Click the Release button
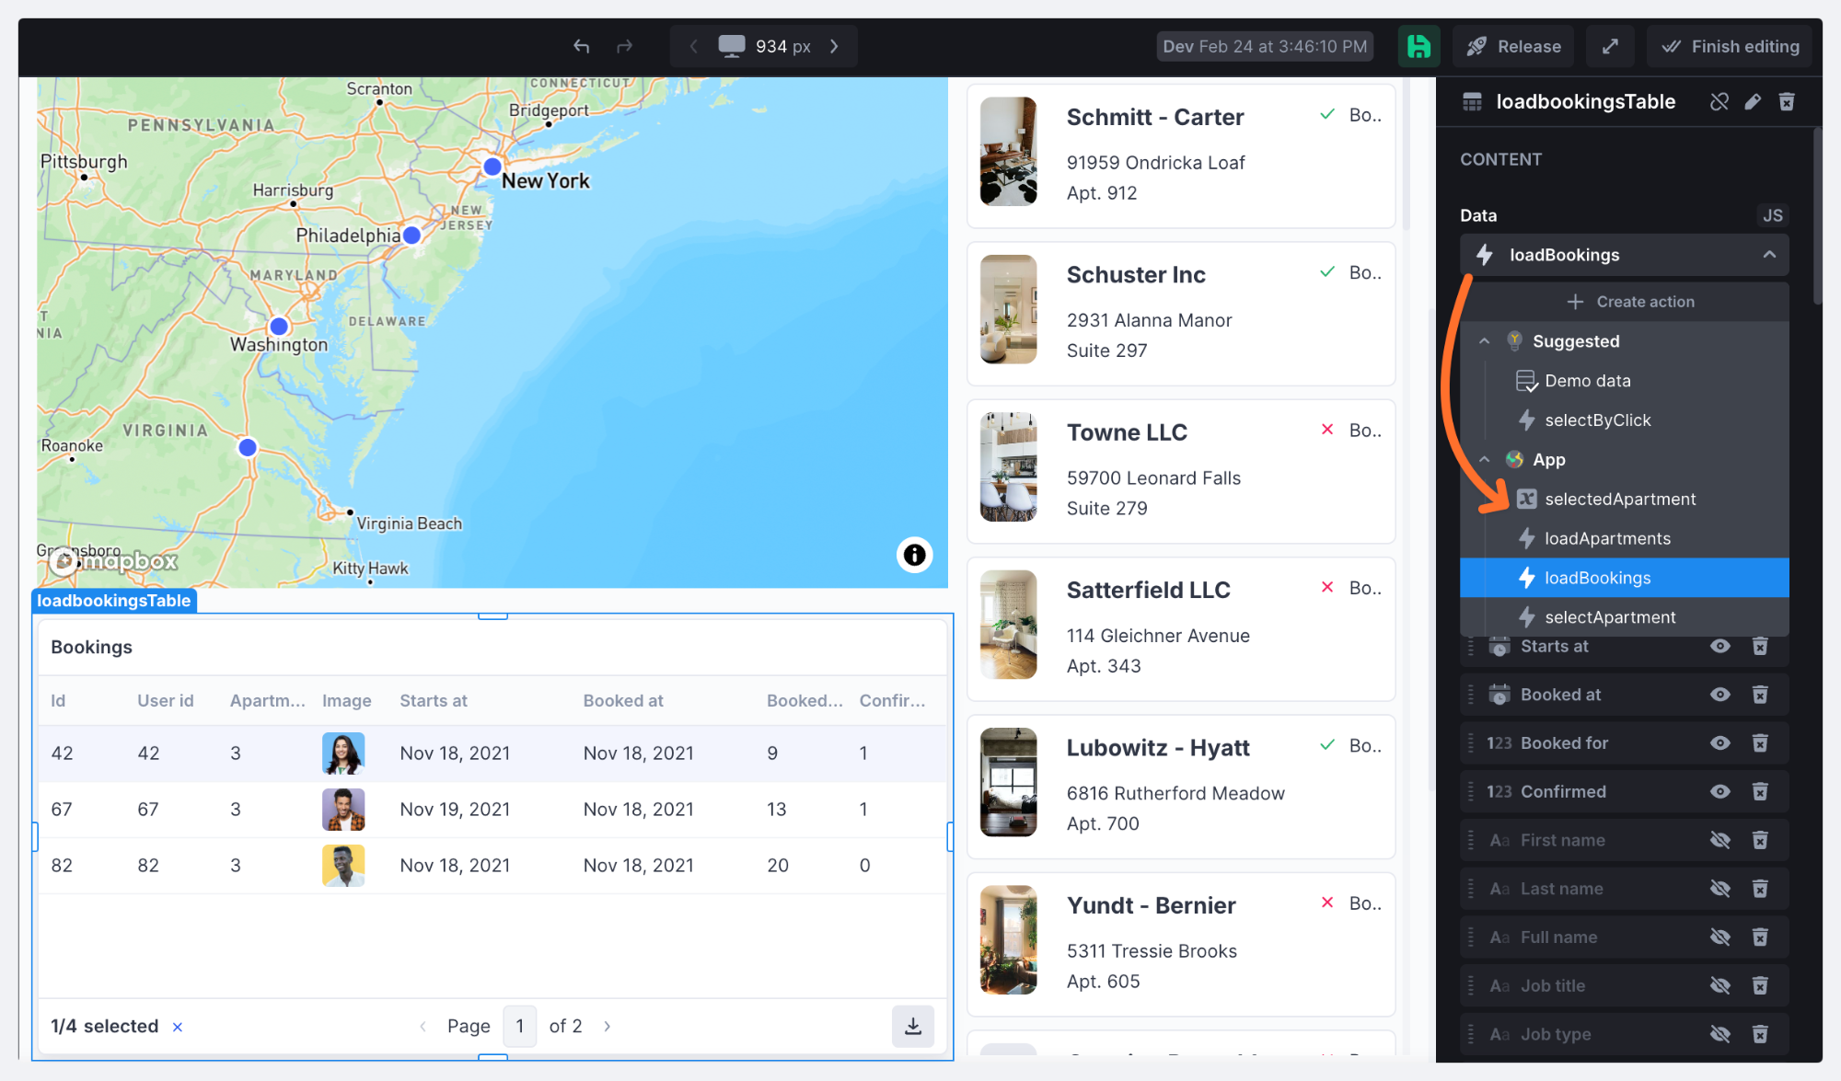Image resolution: width=1841 pixels, height=1081 pixels. click(x=1513, y=46)
